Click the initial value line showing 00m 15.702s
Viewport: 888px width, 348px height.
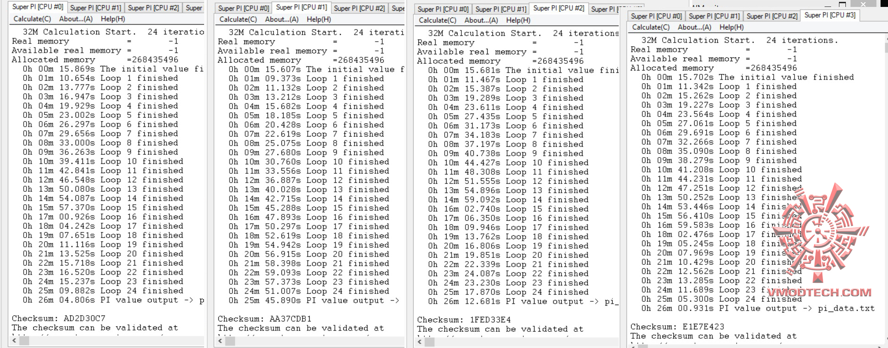pyautogui.click(x=747, y=77)
